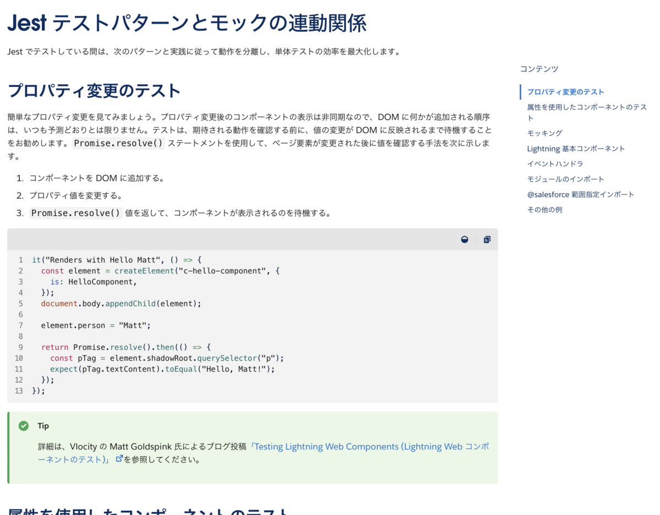Open the その他の例 section link
660x515 pixels.
tap(544, 209)
